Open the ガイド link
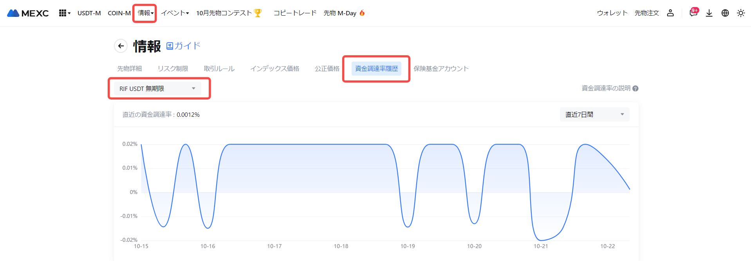751x261 pixels. (x=184, y=46)
